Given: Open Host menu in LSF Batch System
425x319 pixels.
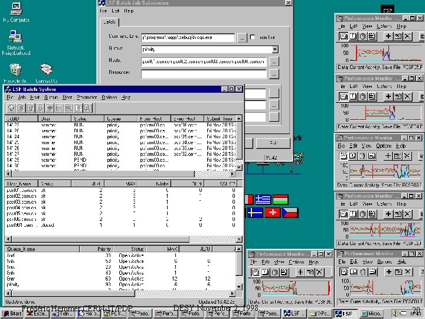Looking at the screenshot, I should coord(35,97).
